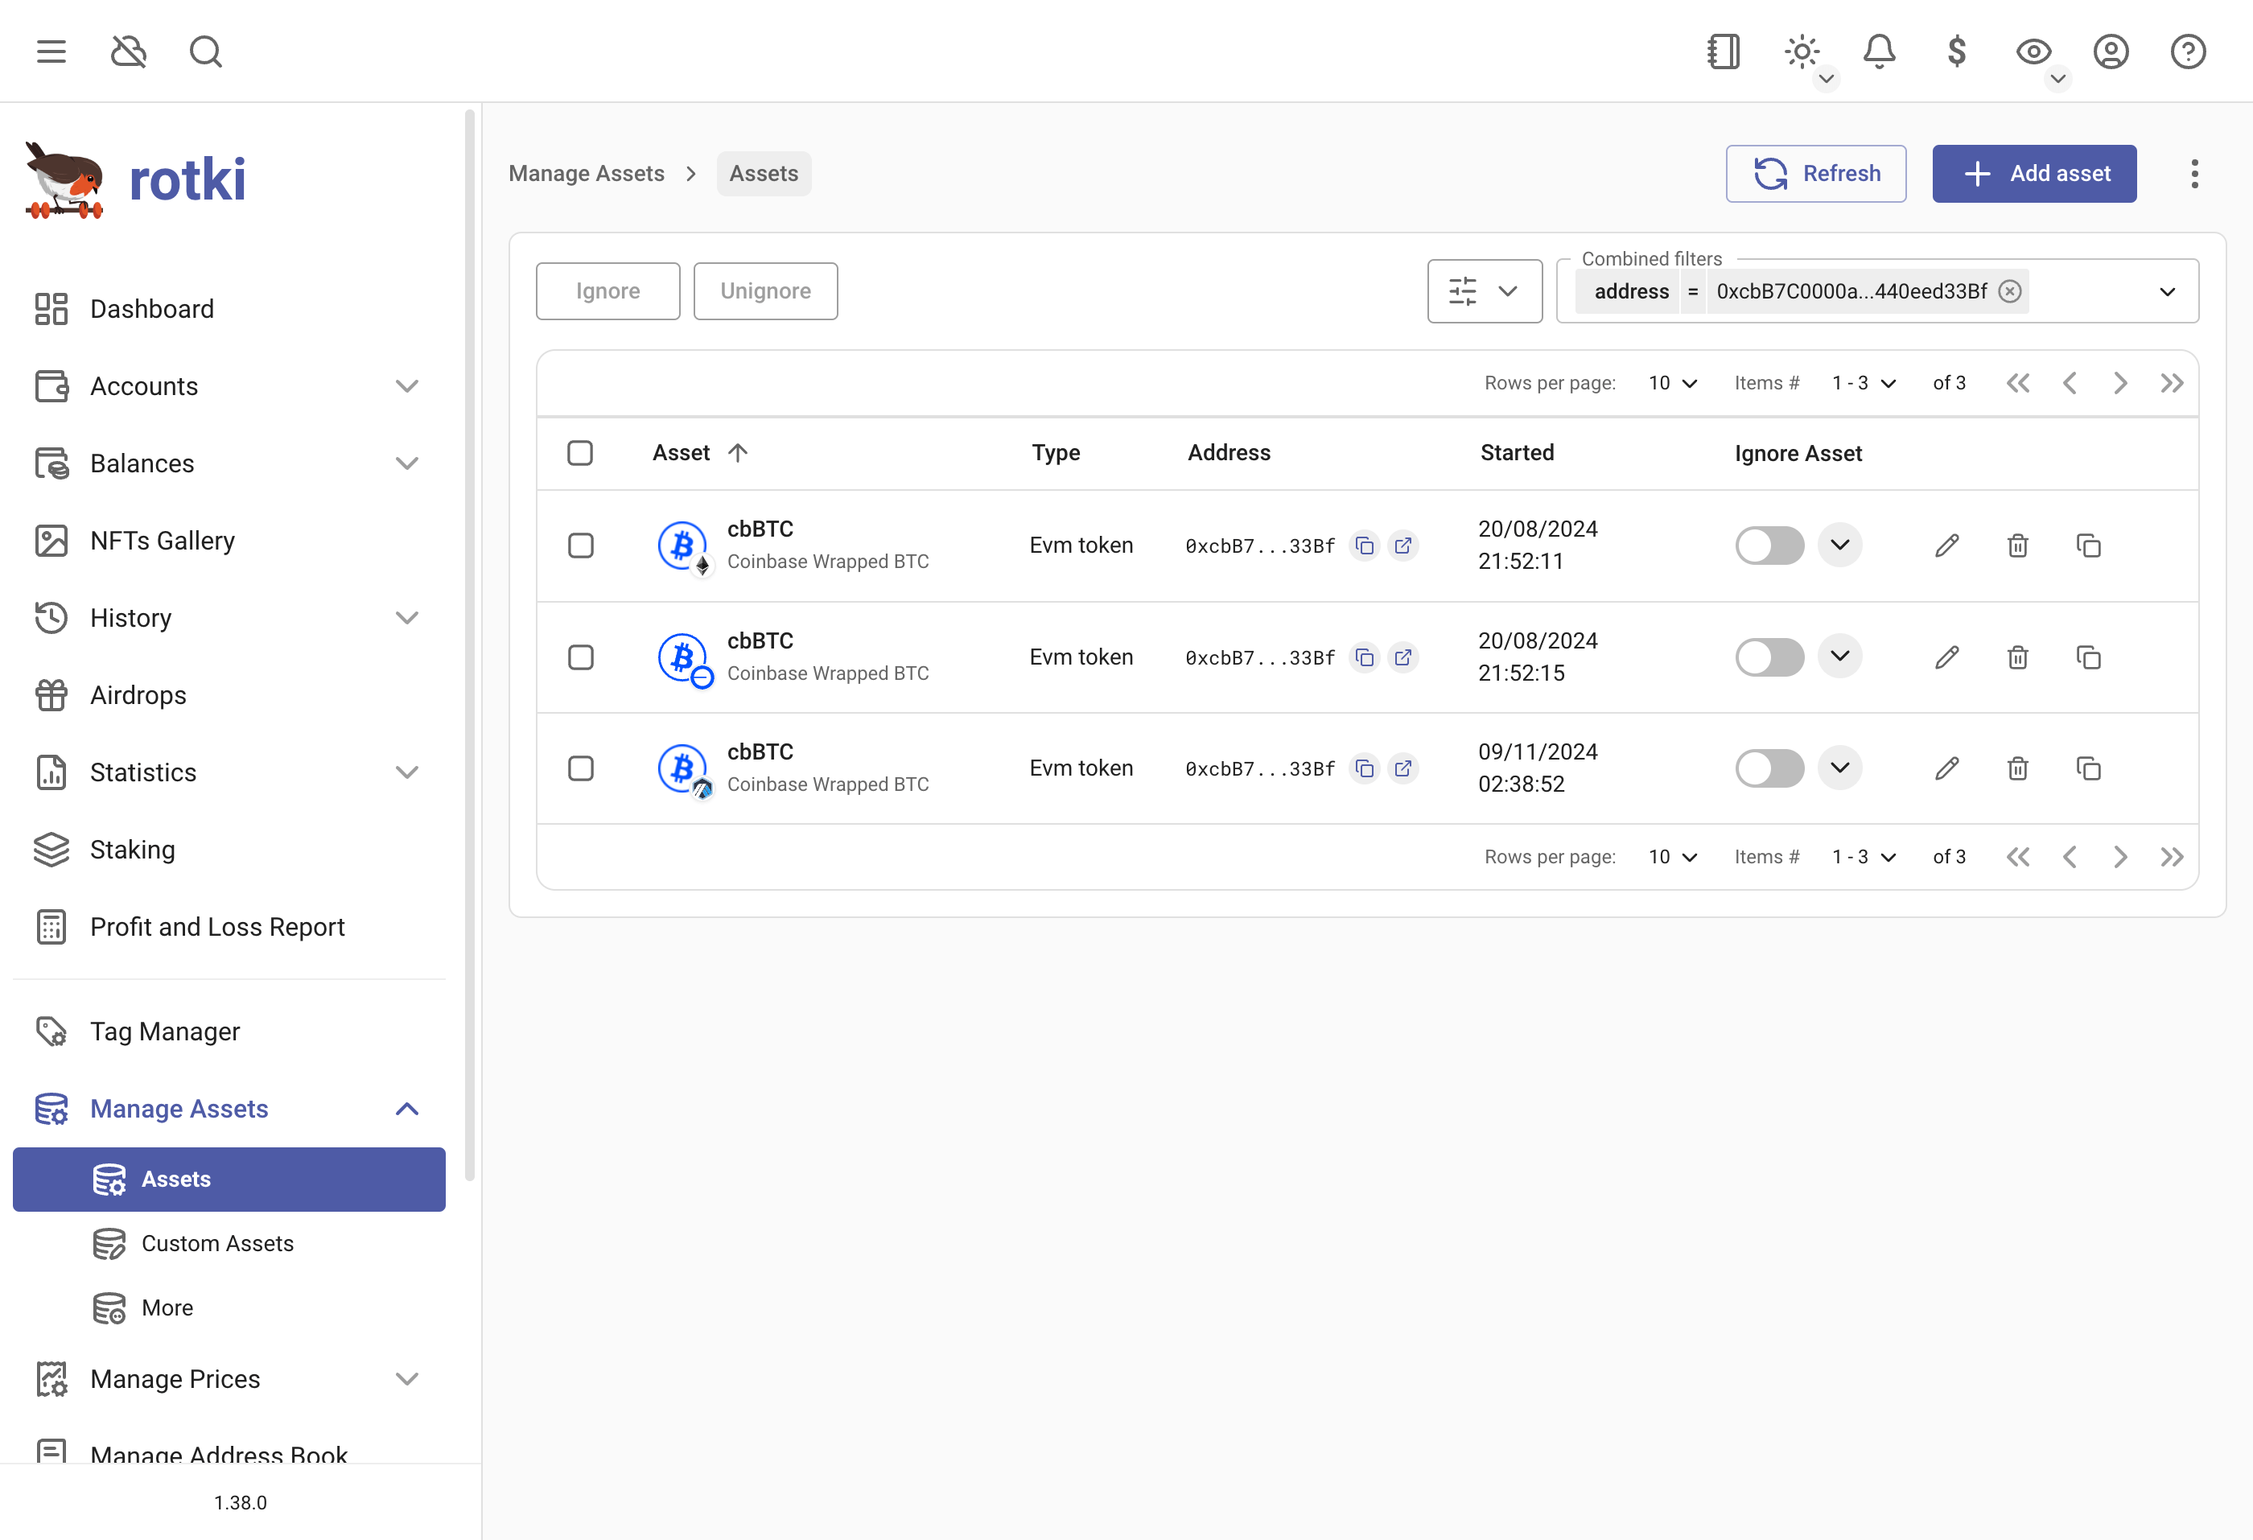Expand ignore options for cbBTC started 21:52:11
This screenshot has height=1540, width=2253.
1839,545
